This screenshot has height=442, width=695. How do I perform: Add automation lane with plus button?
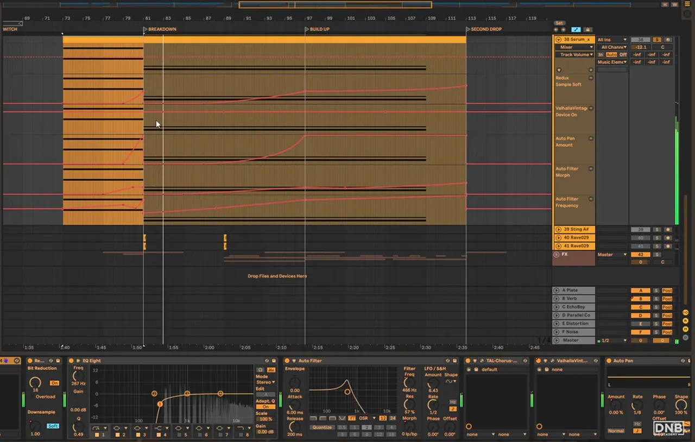591,70
